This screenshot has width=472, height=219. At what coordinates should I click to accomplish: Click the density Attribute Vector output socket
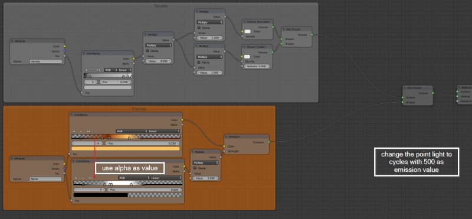64,51
